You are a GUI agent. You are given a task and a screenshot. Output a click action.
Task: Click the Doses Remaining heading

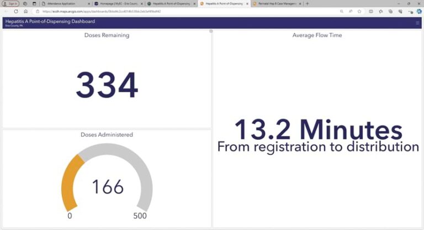point(107,35)
